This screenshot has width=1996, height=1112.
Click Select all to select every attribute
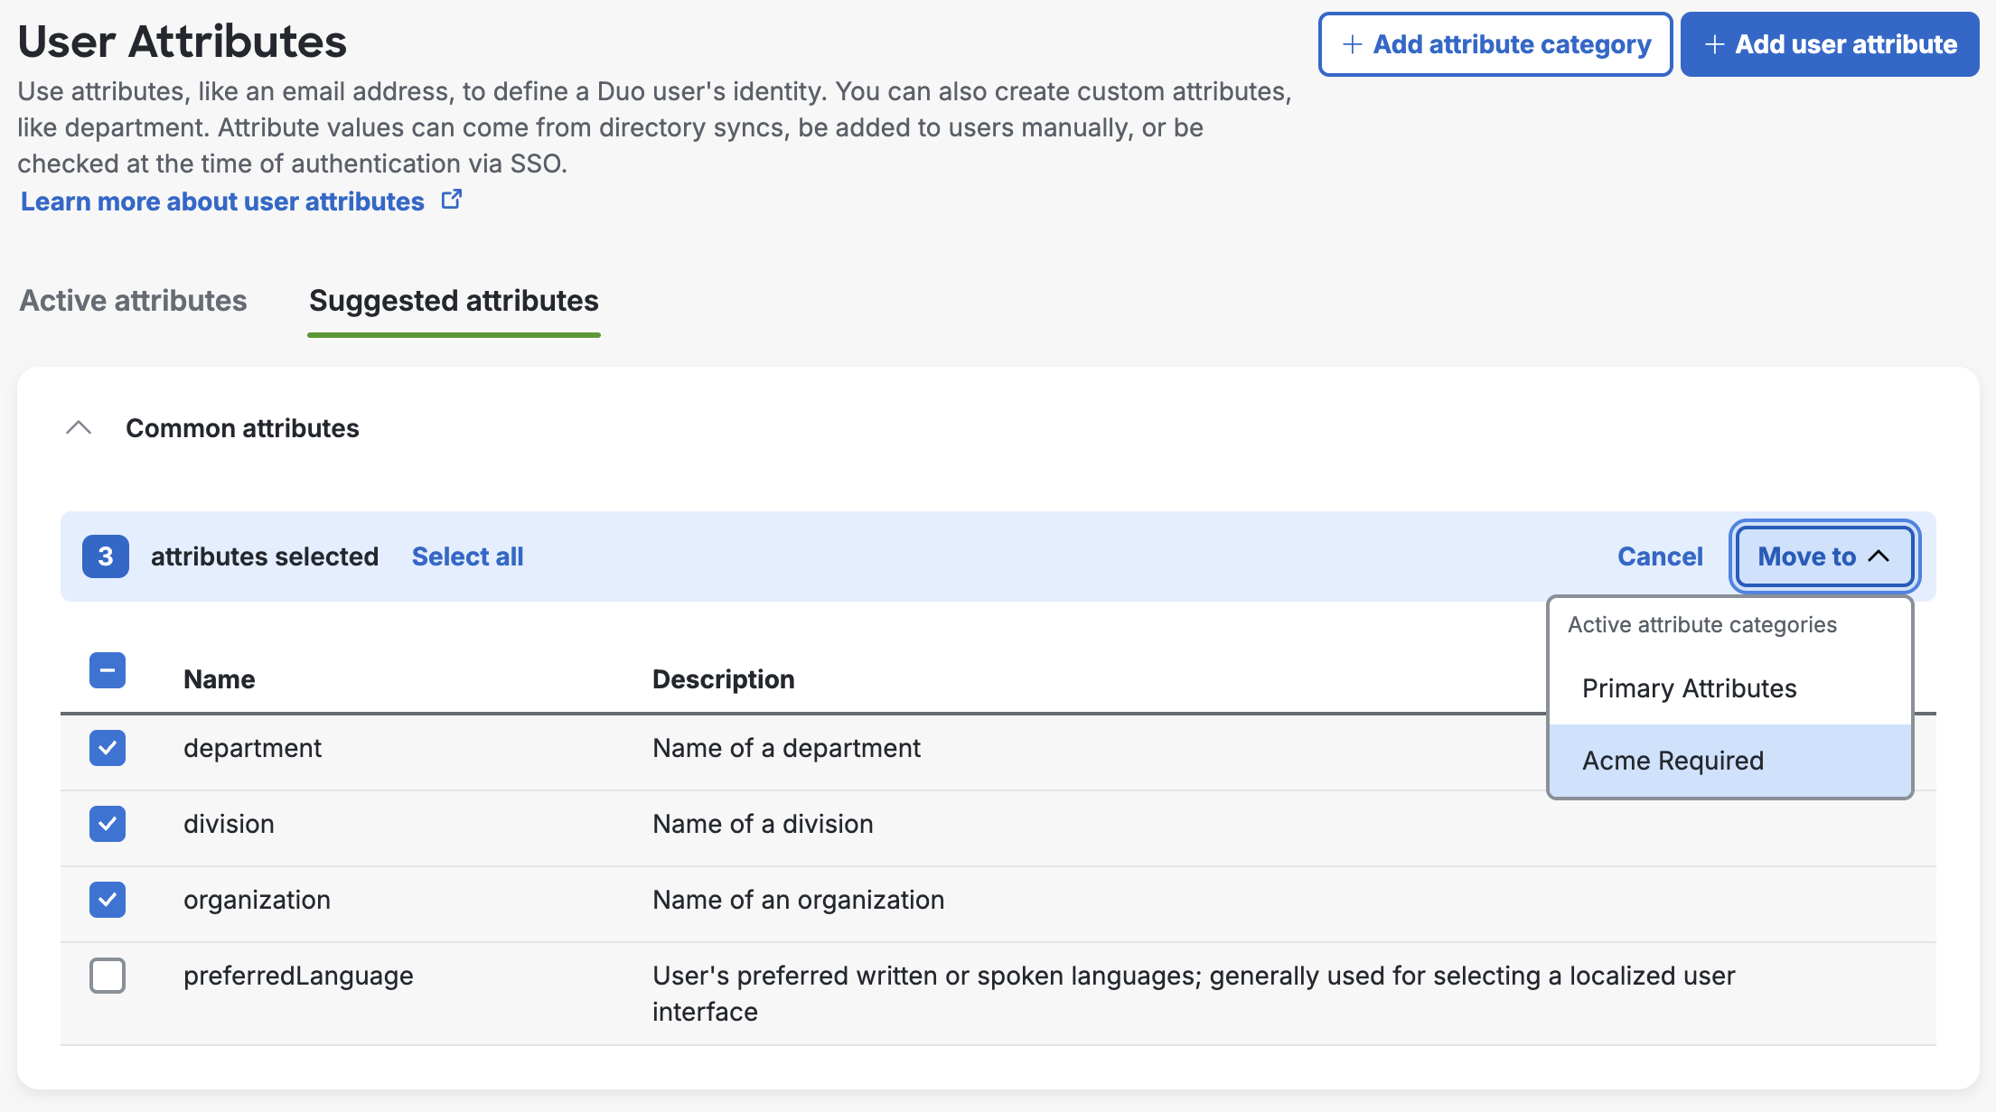click(467, 556)
